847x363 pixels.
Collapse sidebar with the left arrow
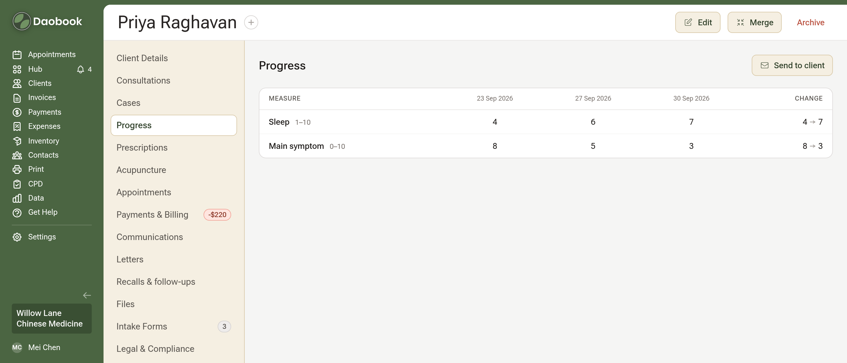click(x=87, y=295)
